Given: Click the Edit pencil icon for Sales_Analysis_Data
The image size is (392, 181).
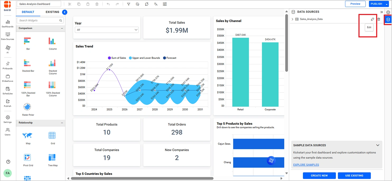Looking at the screenshot, I should tap(372, 19).
